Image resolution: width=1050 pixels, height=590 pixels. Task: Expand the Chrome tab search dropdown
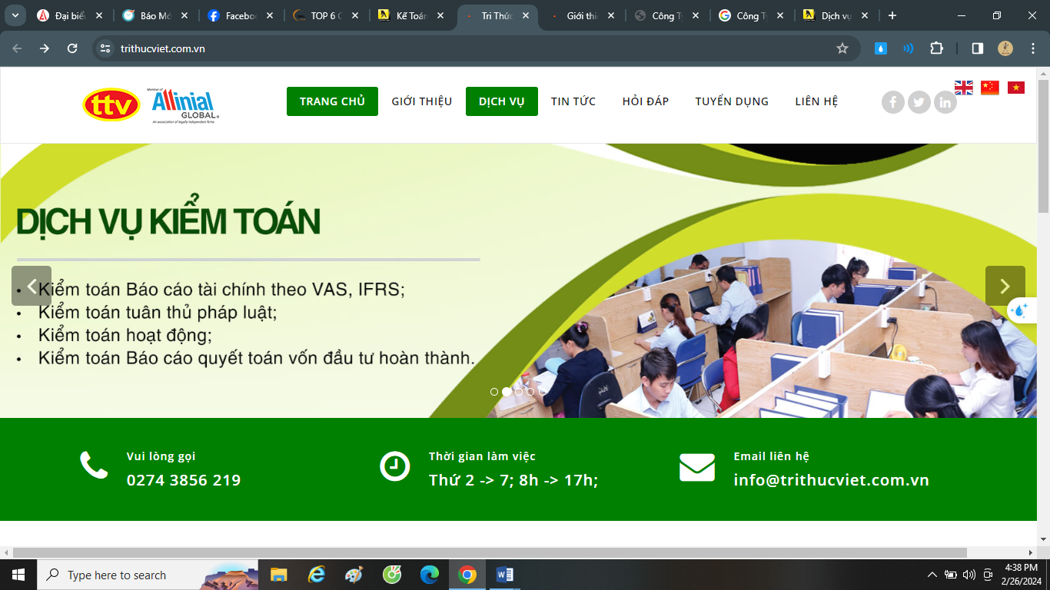(15, 15)
